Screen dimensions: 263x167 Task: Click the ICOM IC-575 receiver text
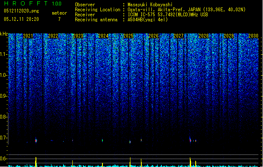(x=168, y=15)
